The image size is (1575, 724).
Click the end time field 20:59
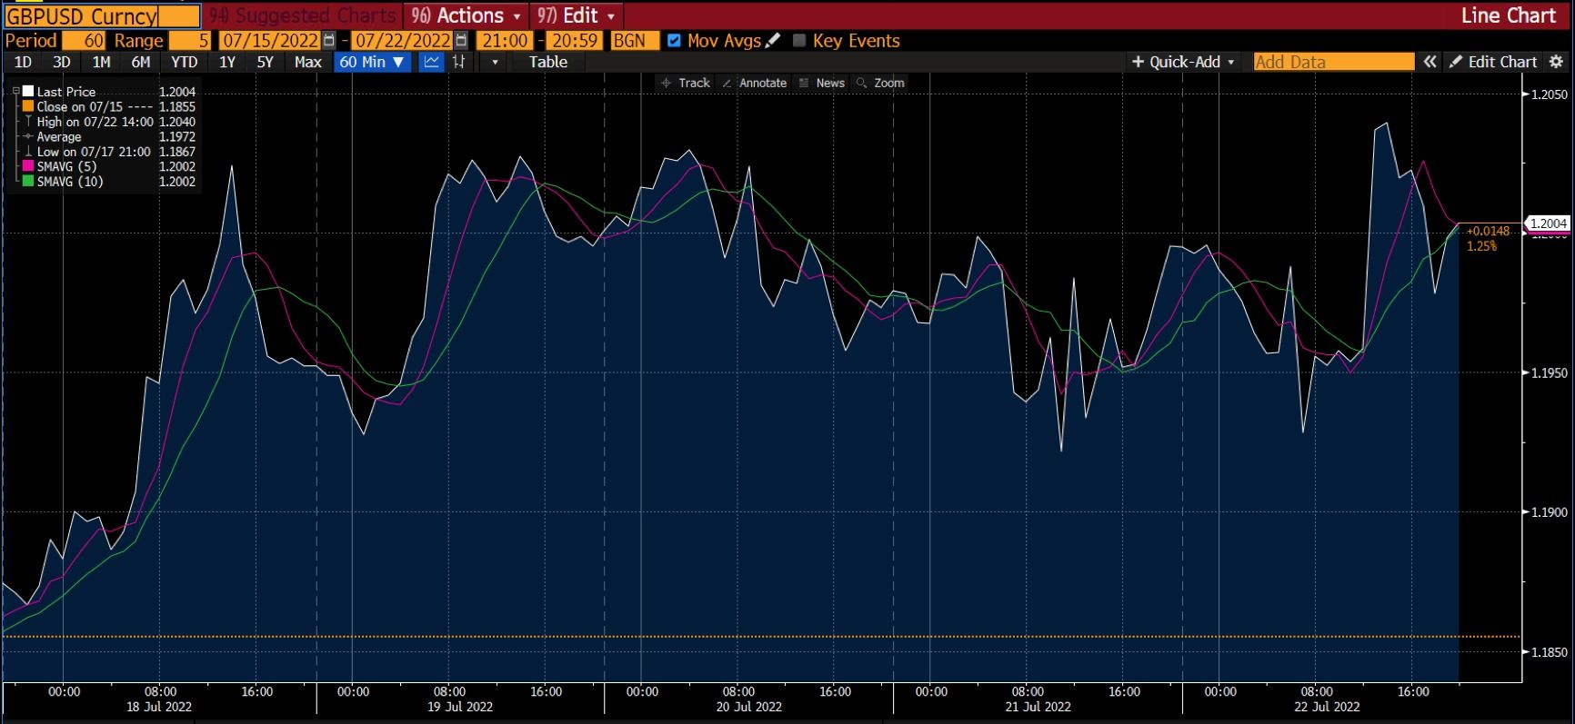click(x=574, y=40)
